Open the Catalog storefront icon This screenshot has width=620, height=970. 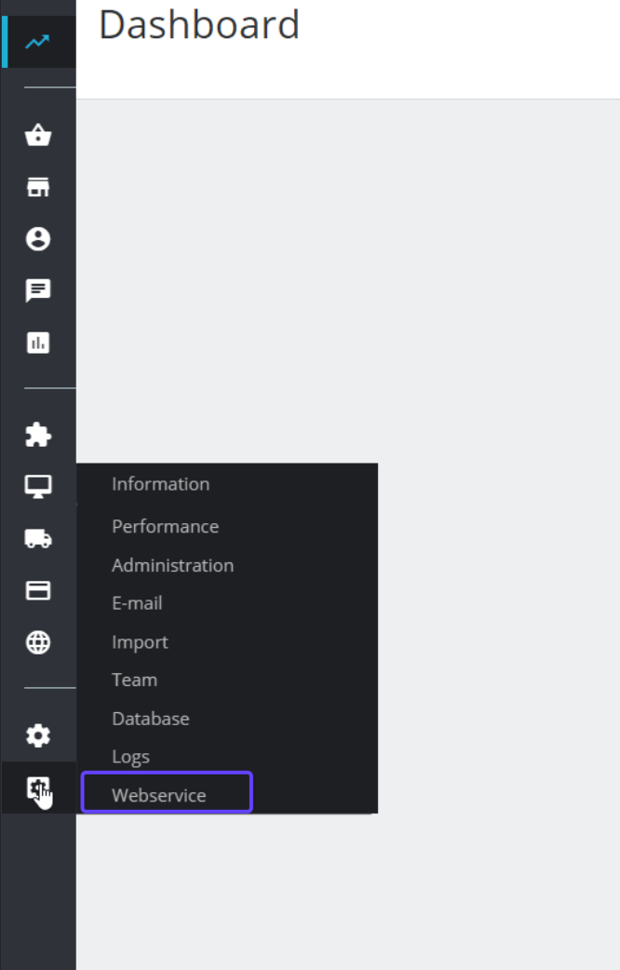[x=37, y=188]
